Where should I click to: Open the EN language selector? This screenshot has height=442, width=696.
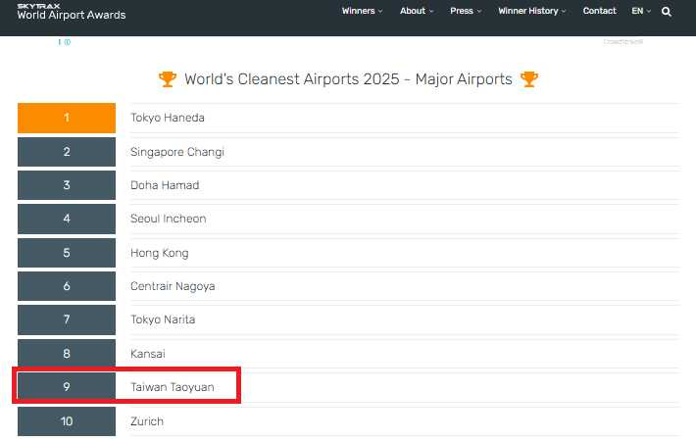[x=642, y=11]
